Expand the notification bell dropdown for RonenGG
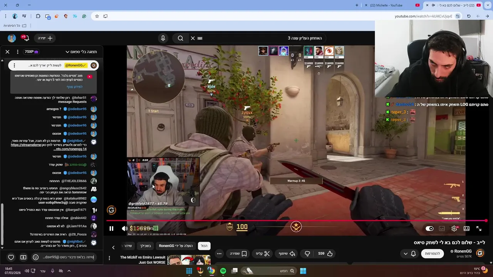The height and width of the screenshot is (277, 493). (409, 254)
